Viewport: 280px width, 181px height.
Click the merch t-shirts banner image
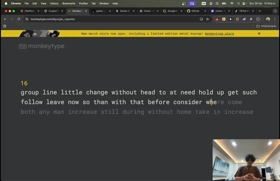click(39, 33)
